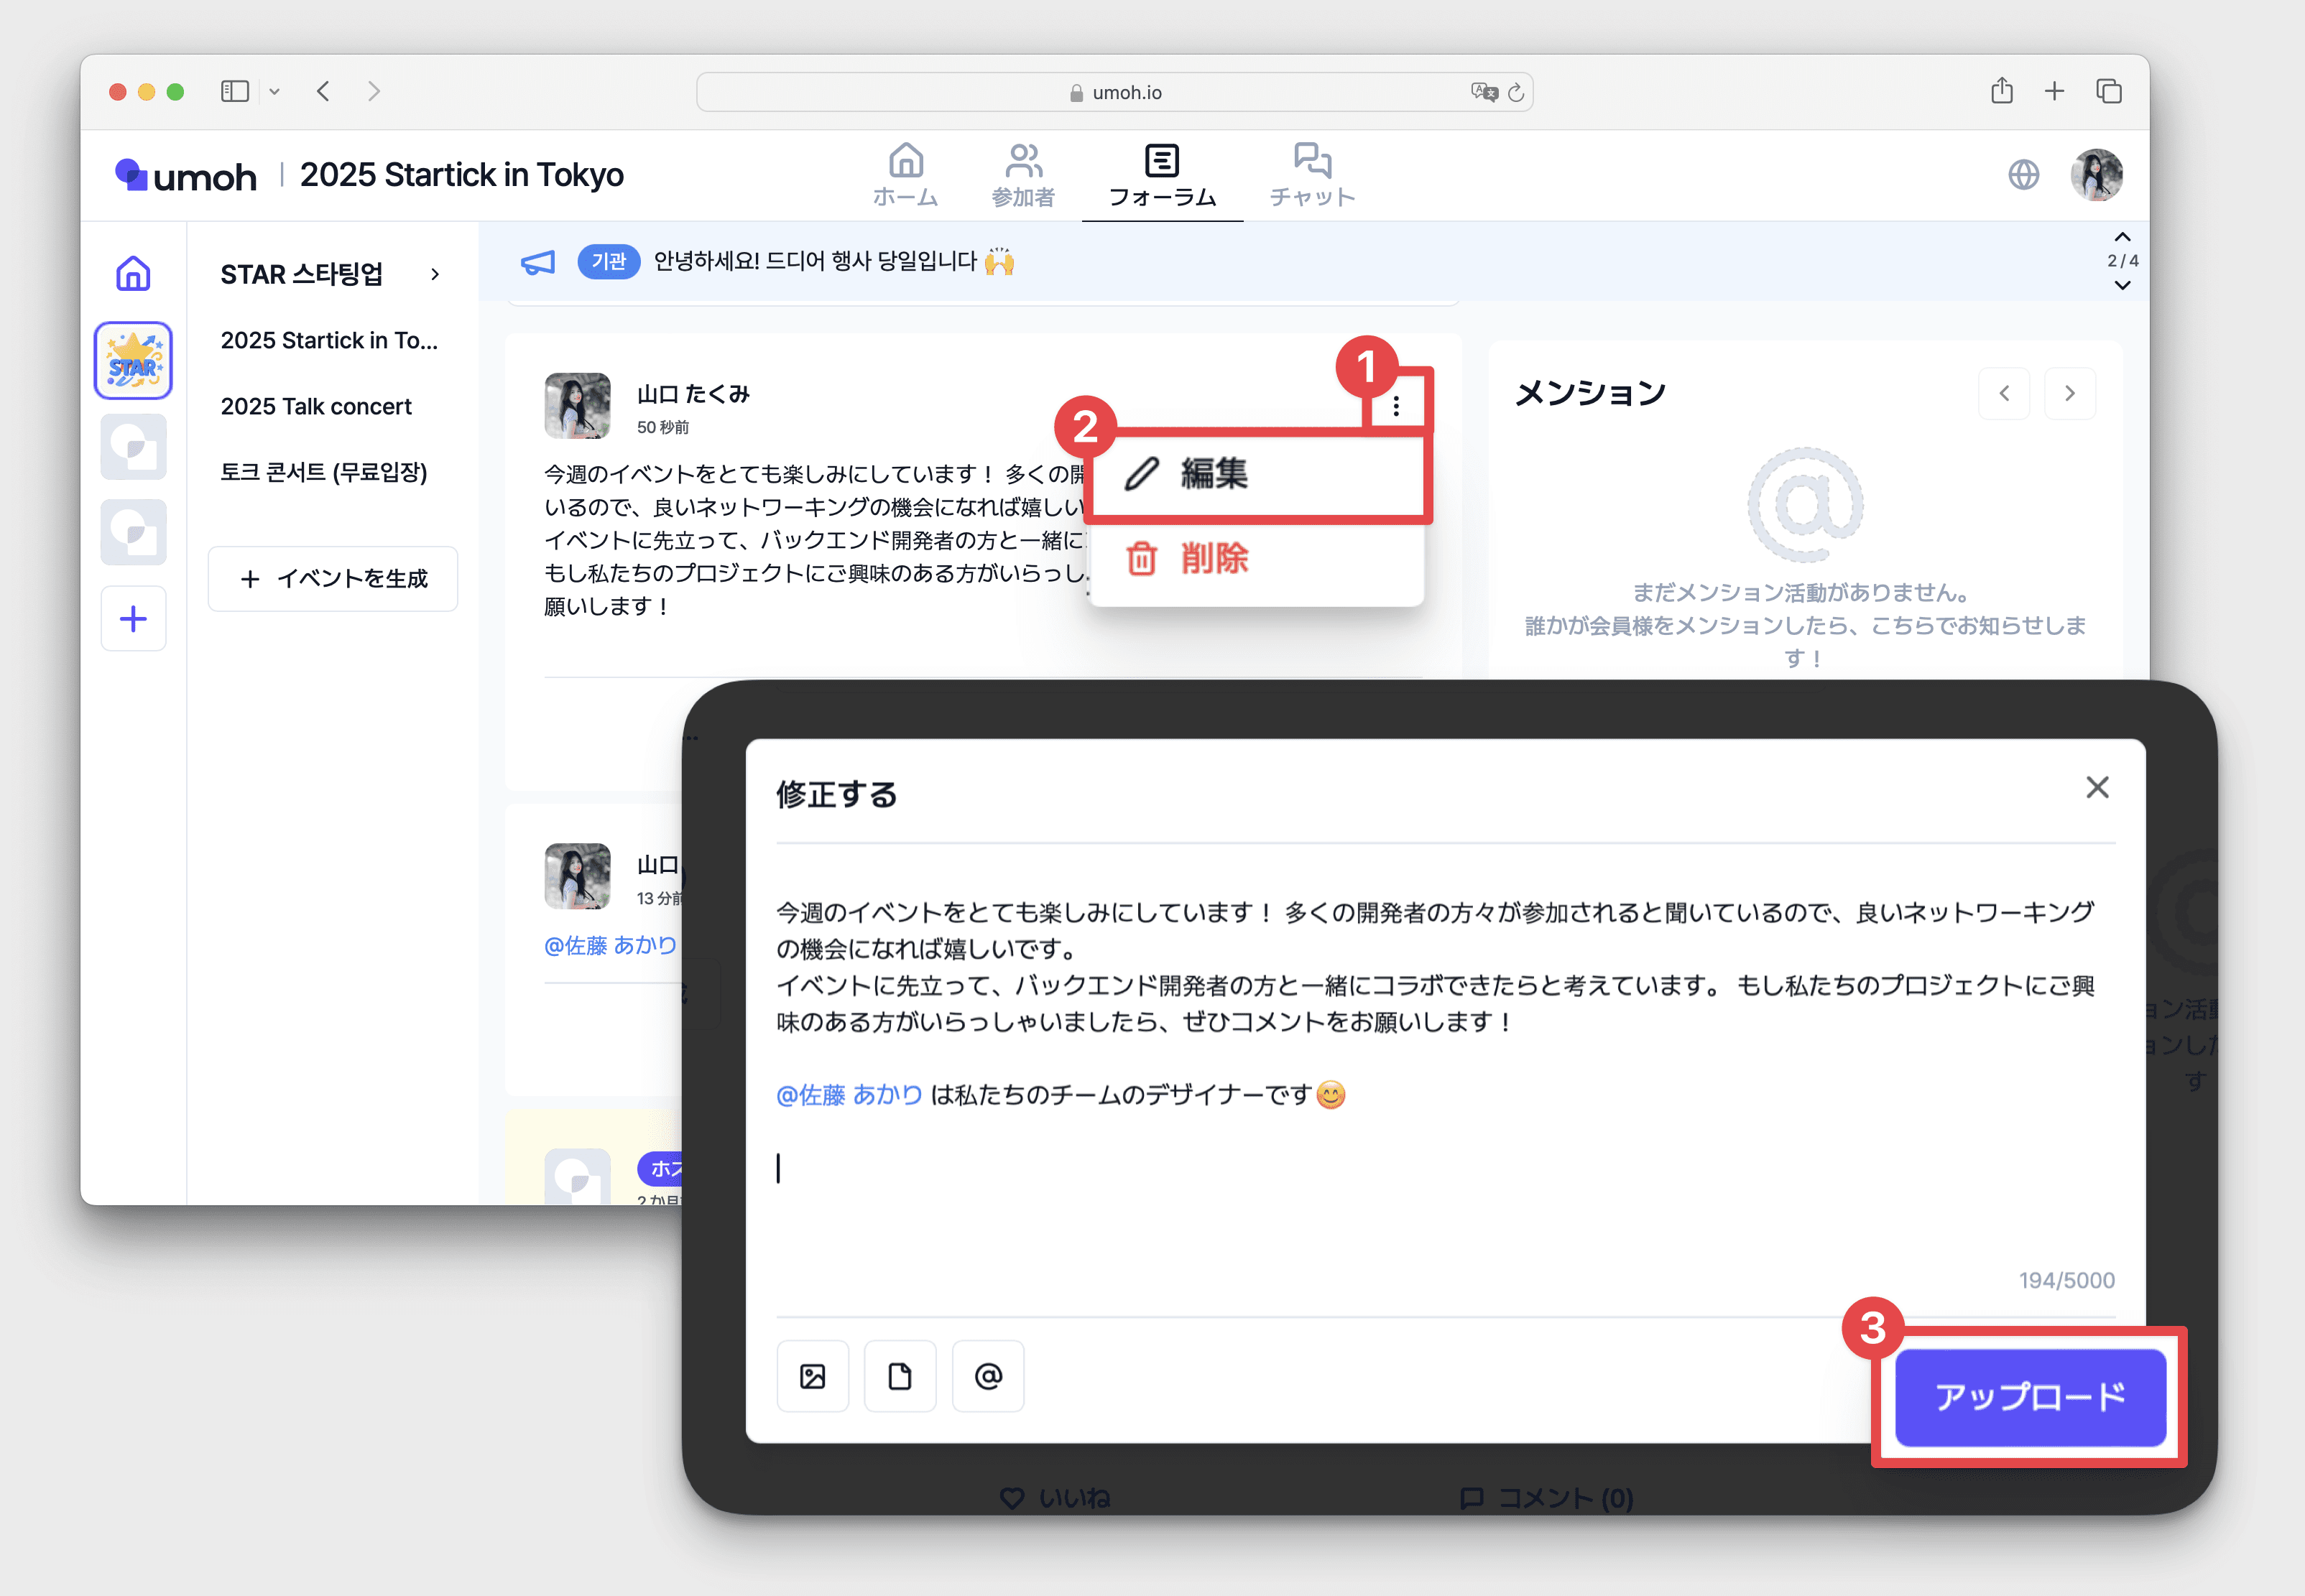Select the STAR organization icon in sidebar
Viewport: 2305px width, 1596px height.
(133, 360)
